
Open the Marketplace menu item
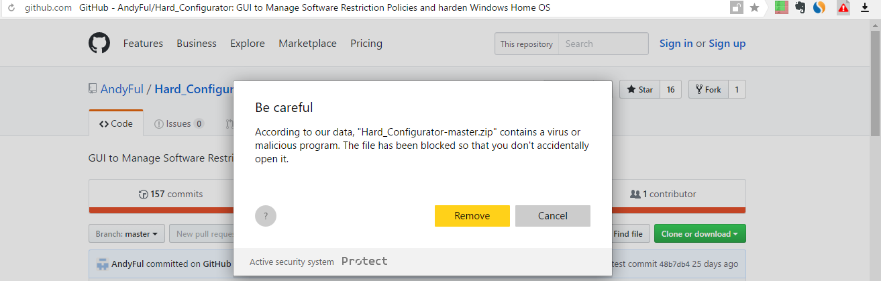(x=307, y=44)
